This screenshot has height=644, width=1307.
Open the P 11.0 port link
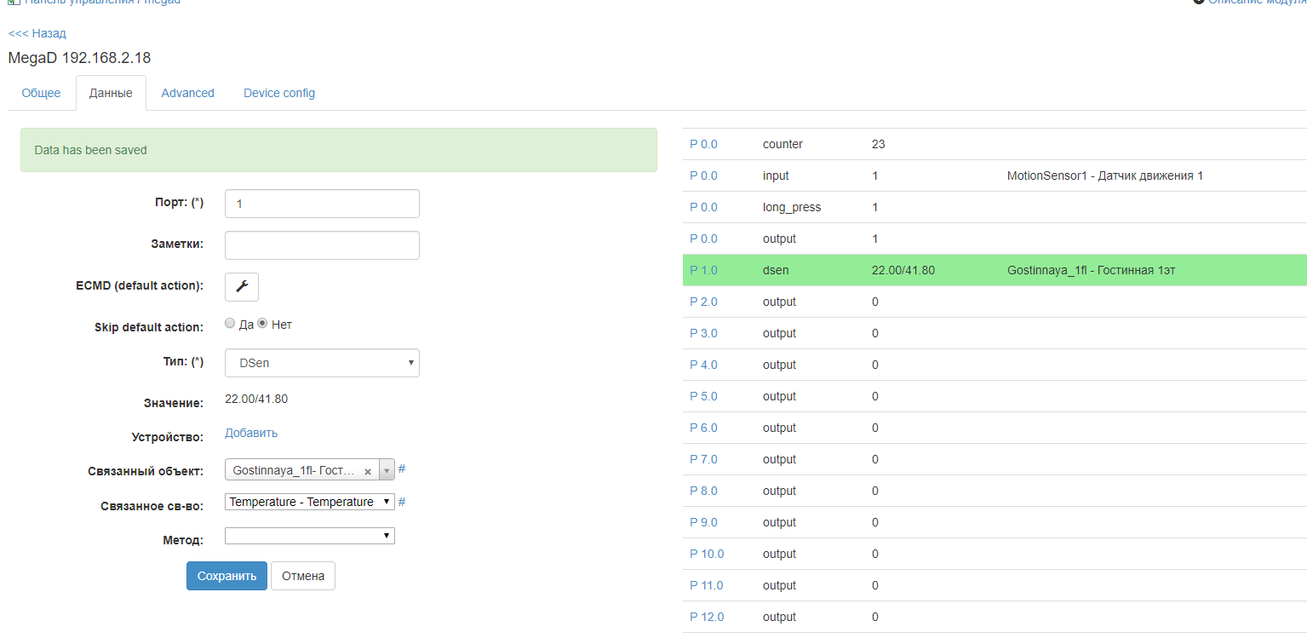[707, 585]
